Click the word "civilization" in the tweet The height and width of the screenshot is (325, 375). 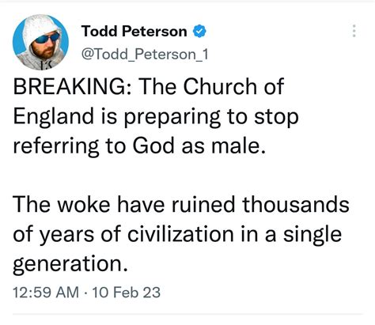coord(180,234)
